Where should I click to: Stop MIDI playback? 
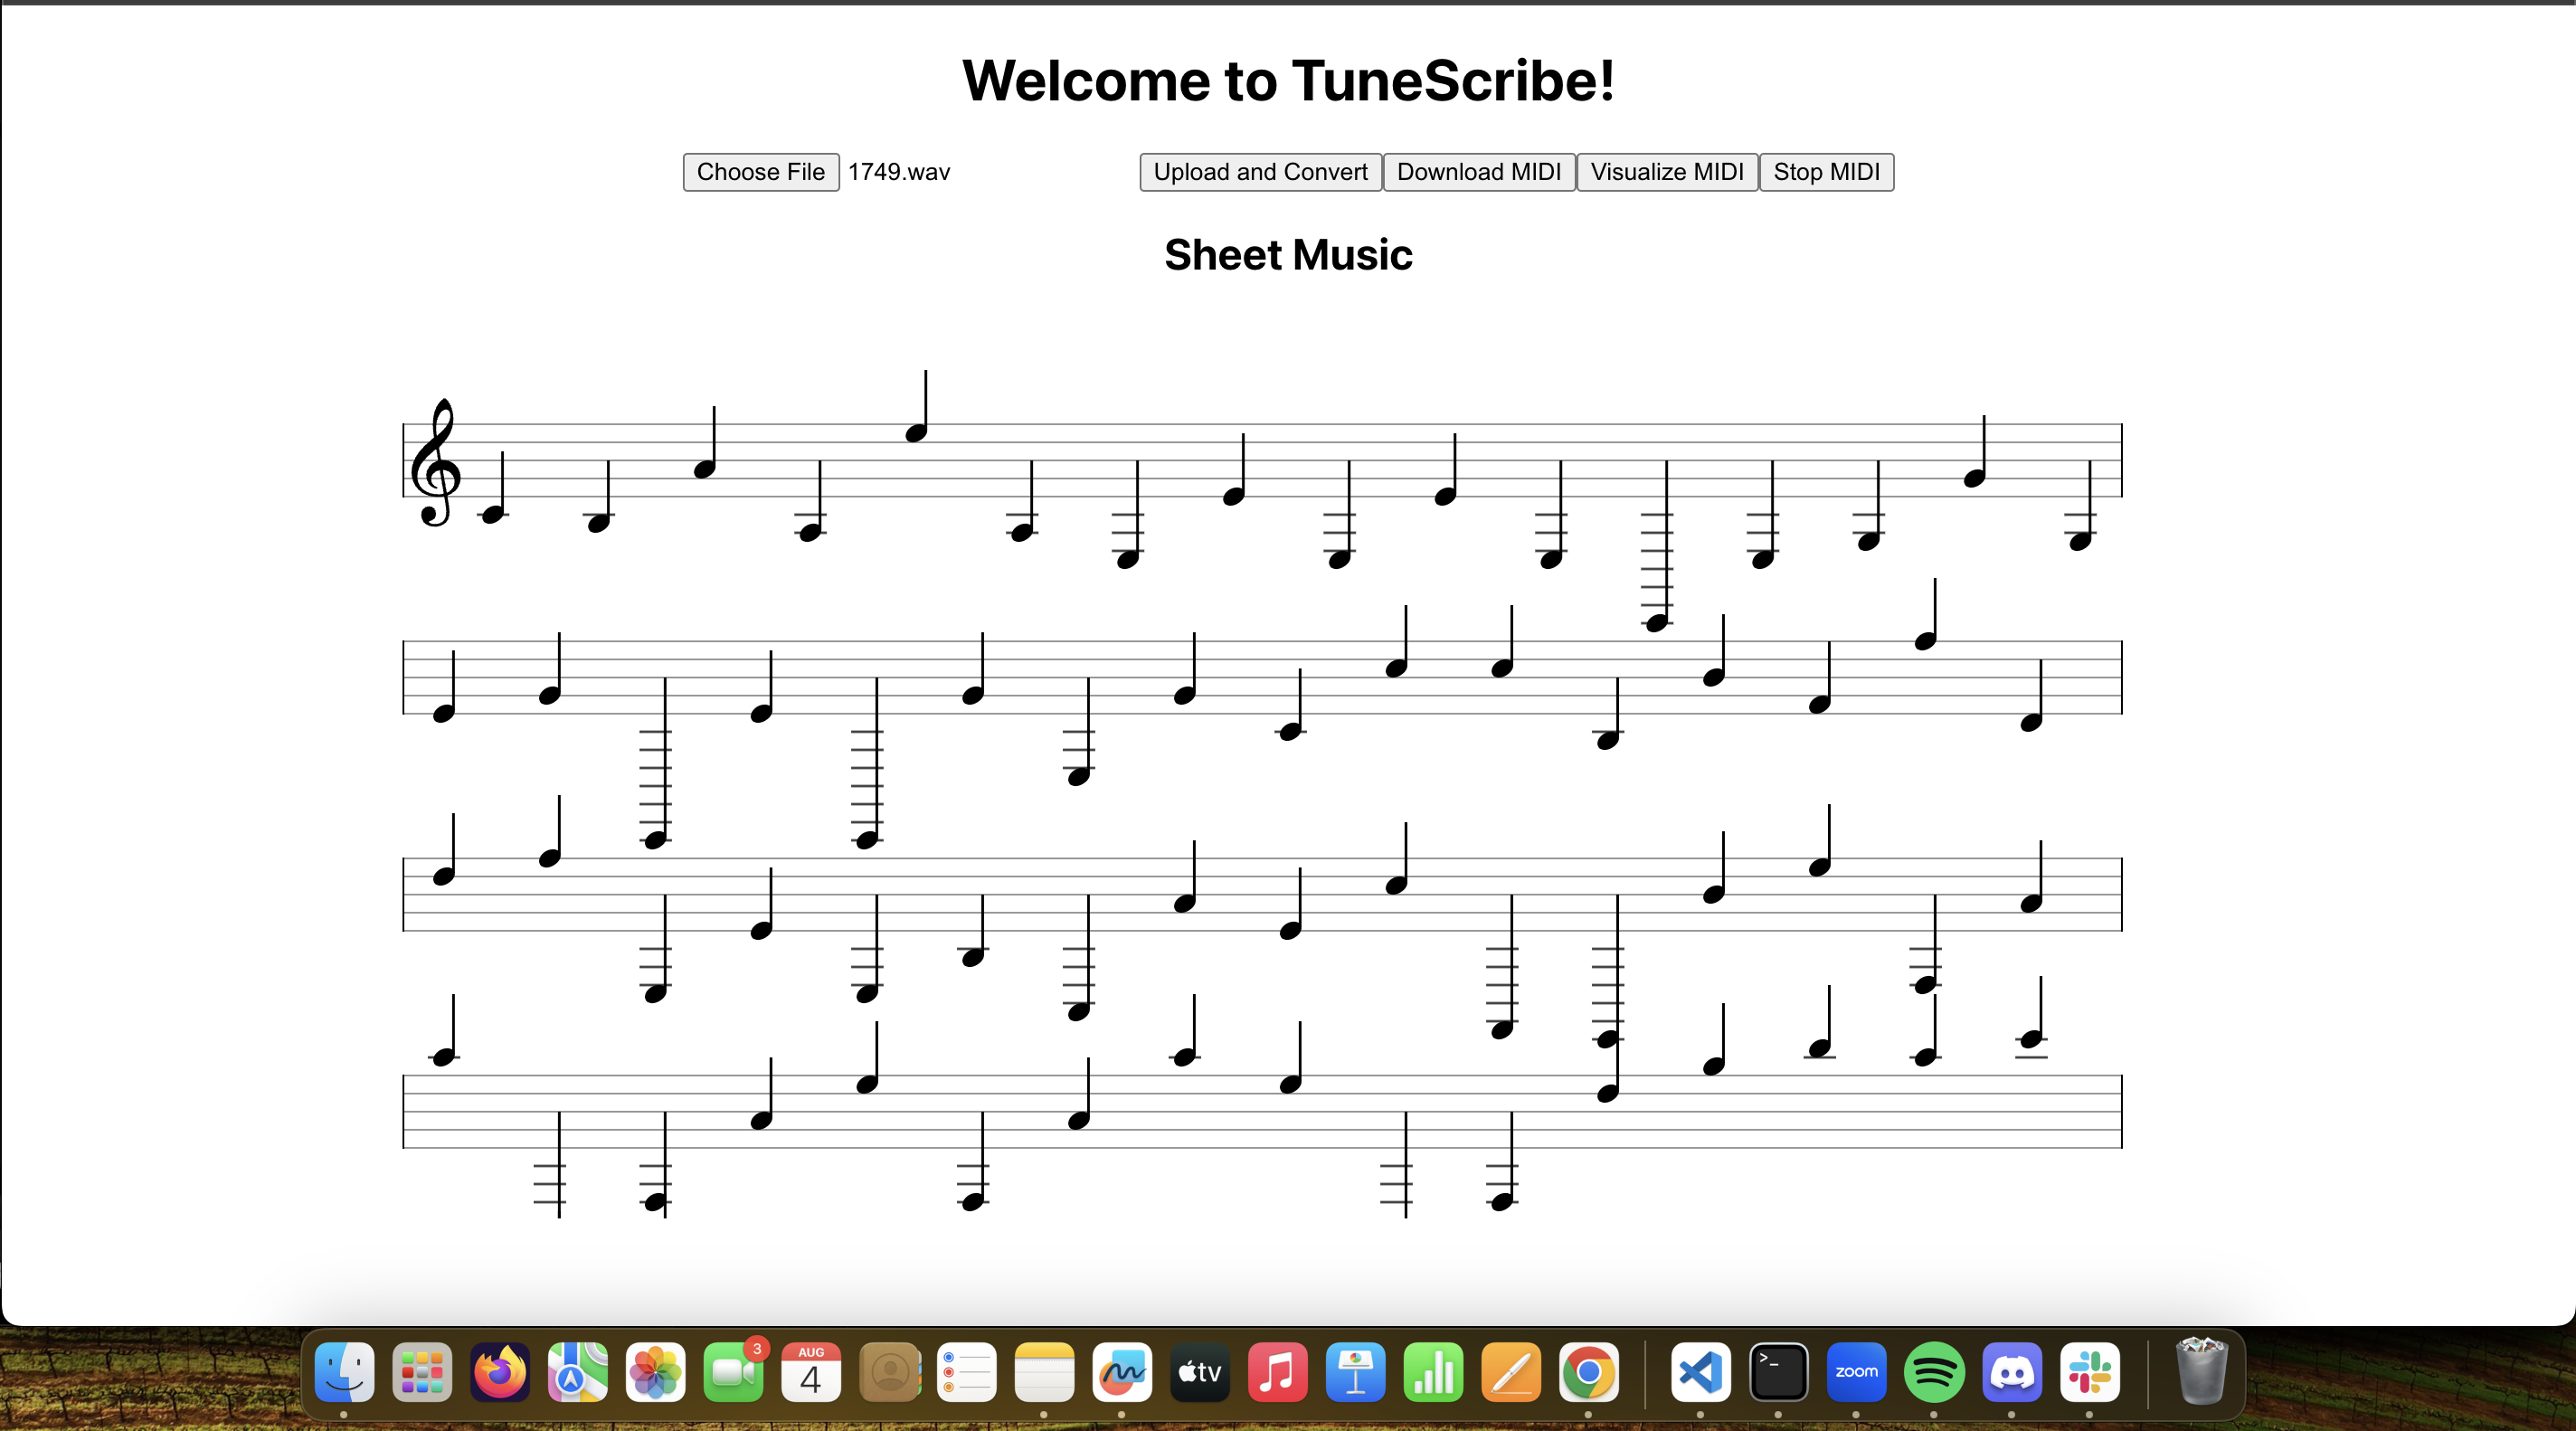1825,172
